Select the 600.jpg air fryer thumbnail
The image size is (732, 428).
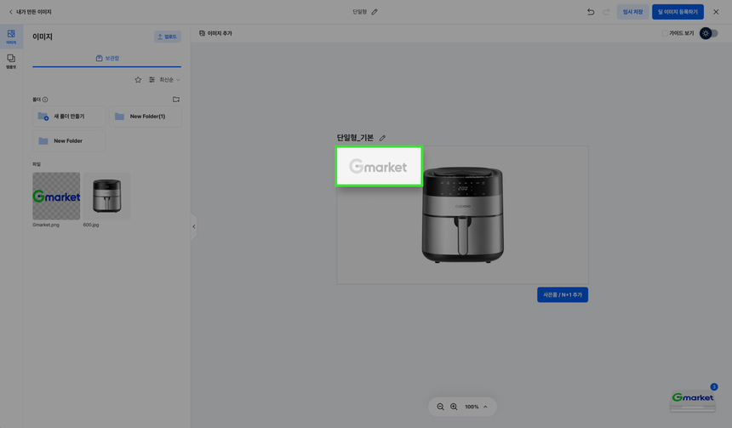pyautogui.click(x=107, y=197)
